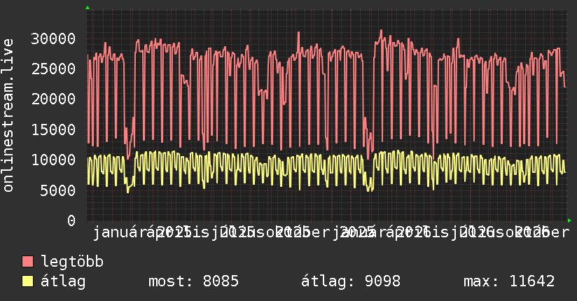Screen dimensions: 577x301
Task: Click the 25000 y-axis label
Action: tap(53, 69)
